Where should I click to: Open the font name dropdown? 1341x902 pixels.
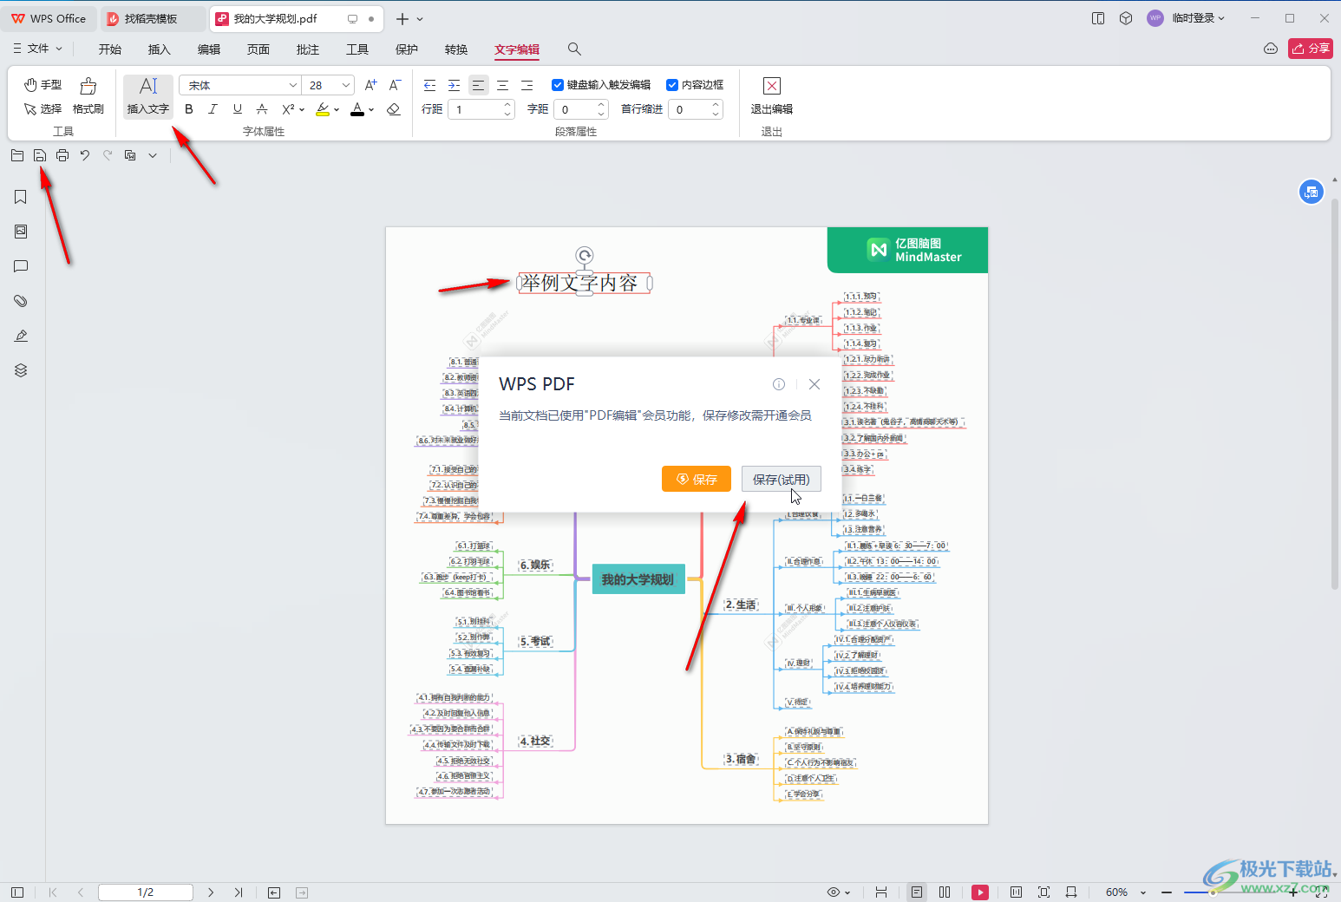pos(292,85)
